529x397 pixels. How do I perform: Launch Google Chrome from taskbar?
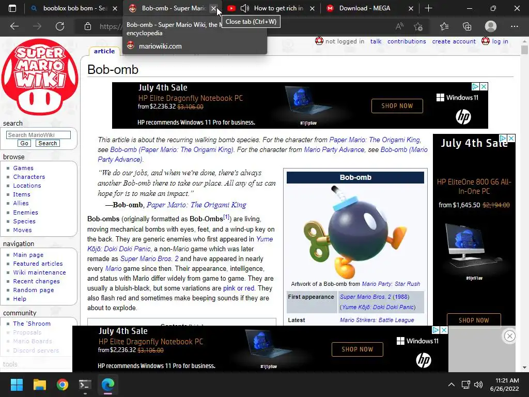coord(63,385)
